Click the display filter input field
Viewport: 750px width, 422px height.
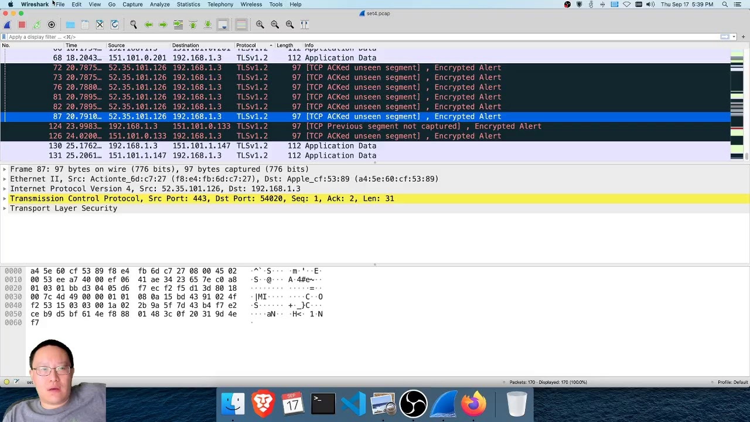363,37
